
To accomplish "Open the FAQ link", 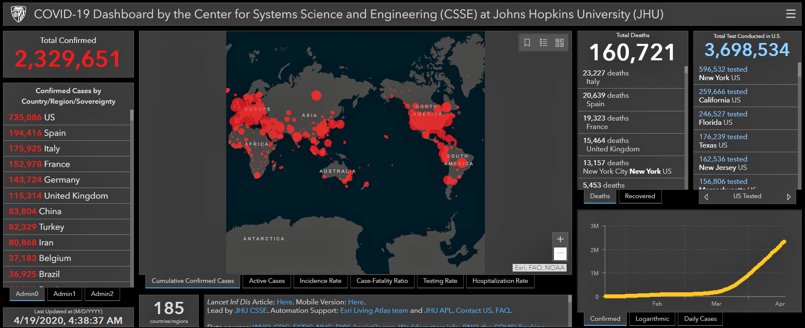I will [503, 310].
